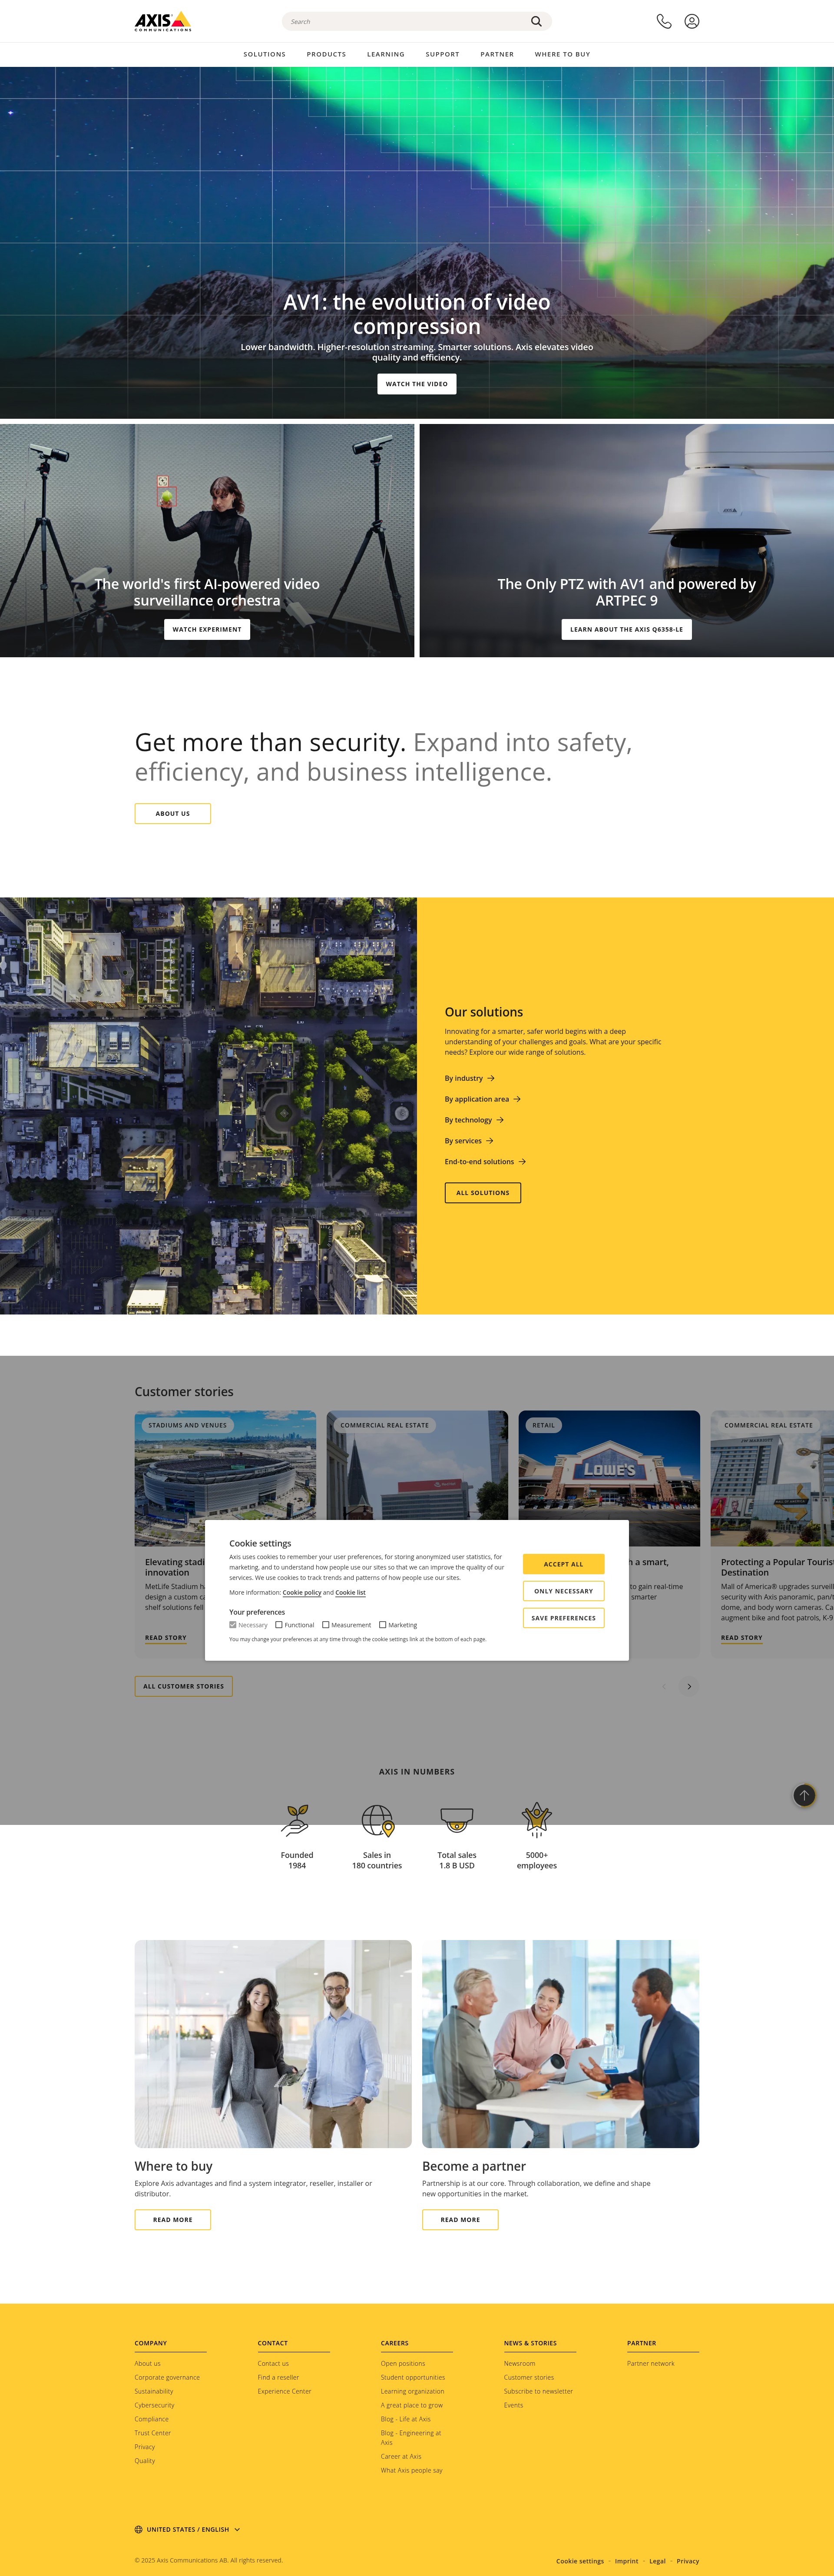Viewport: 834px width, 2576px height.
Task: Open Sustainability footer link
Action: [154, 2391]
